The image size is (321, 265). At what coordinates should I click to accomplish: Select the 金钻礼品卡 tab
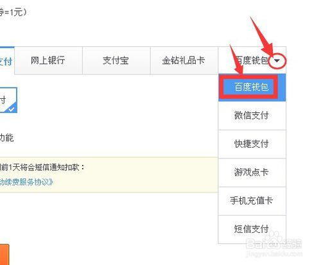point(184,60)
